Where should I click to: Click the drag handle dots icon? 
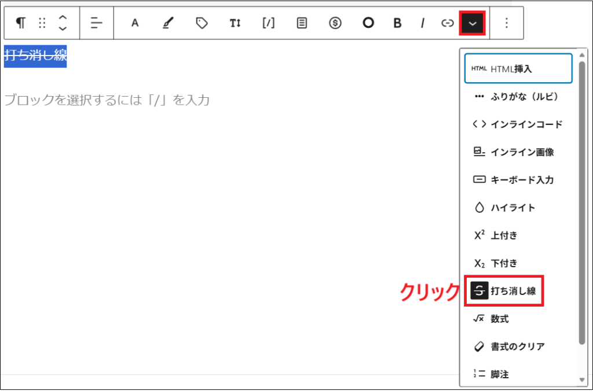(x=41, y=23)
